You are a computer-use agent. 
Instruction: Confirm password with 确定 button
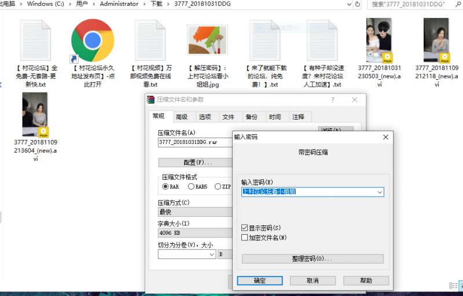[x=260, y=280]
